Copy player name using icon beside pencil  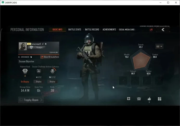click(46, 44)
